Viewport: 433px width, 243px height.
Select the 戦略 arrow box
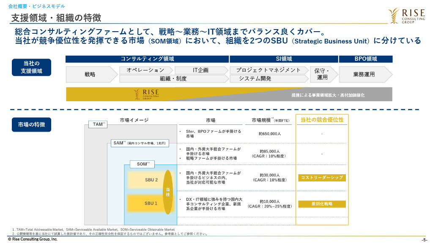point(92,74)
